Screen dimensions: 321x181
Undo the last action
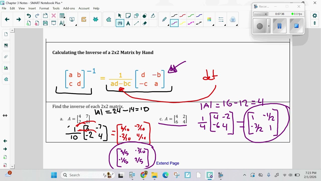(x=29, y=16)
